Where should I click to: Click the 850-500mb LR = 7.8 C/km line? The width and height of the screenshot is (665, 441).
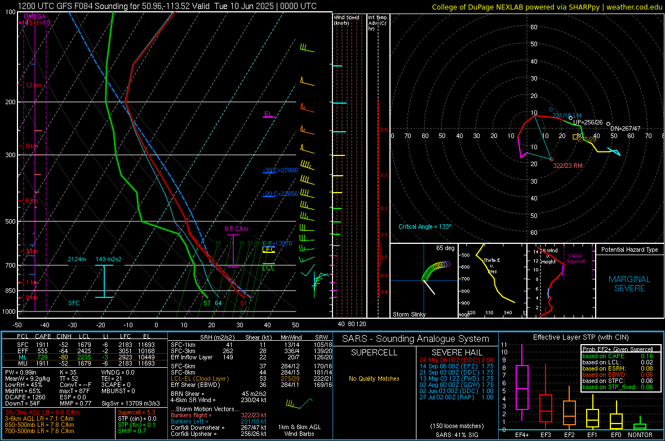tap(39, 425)
